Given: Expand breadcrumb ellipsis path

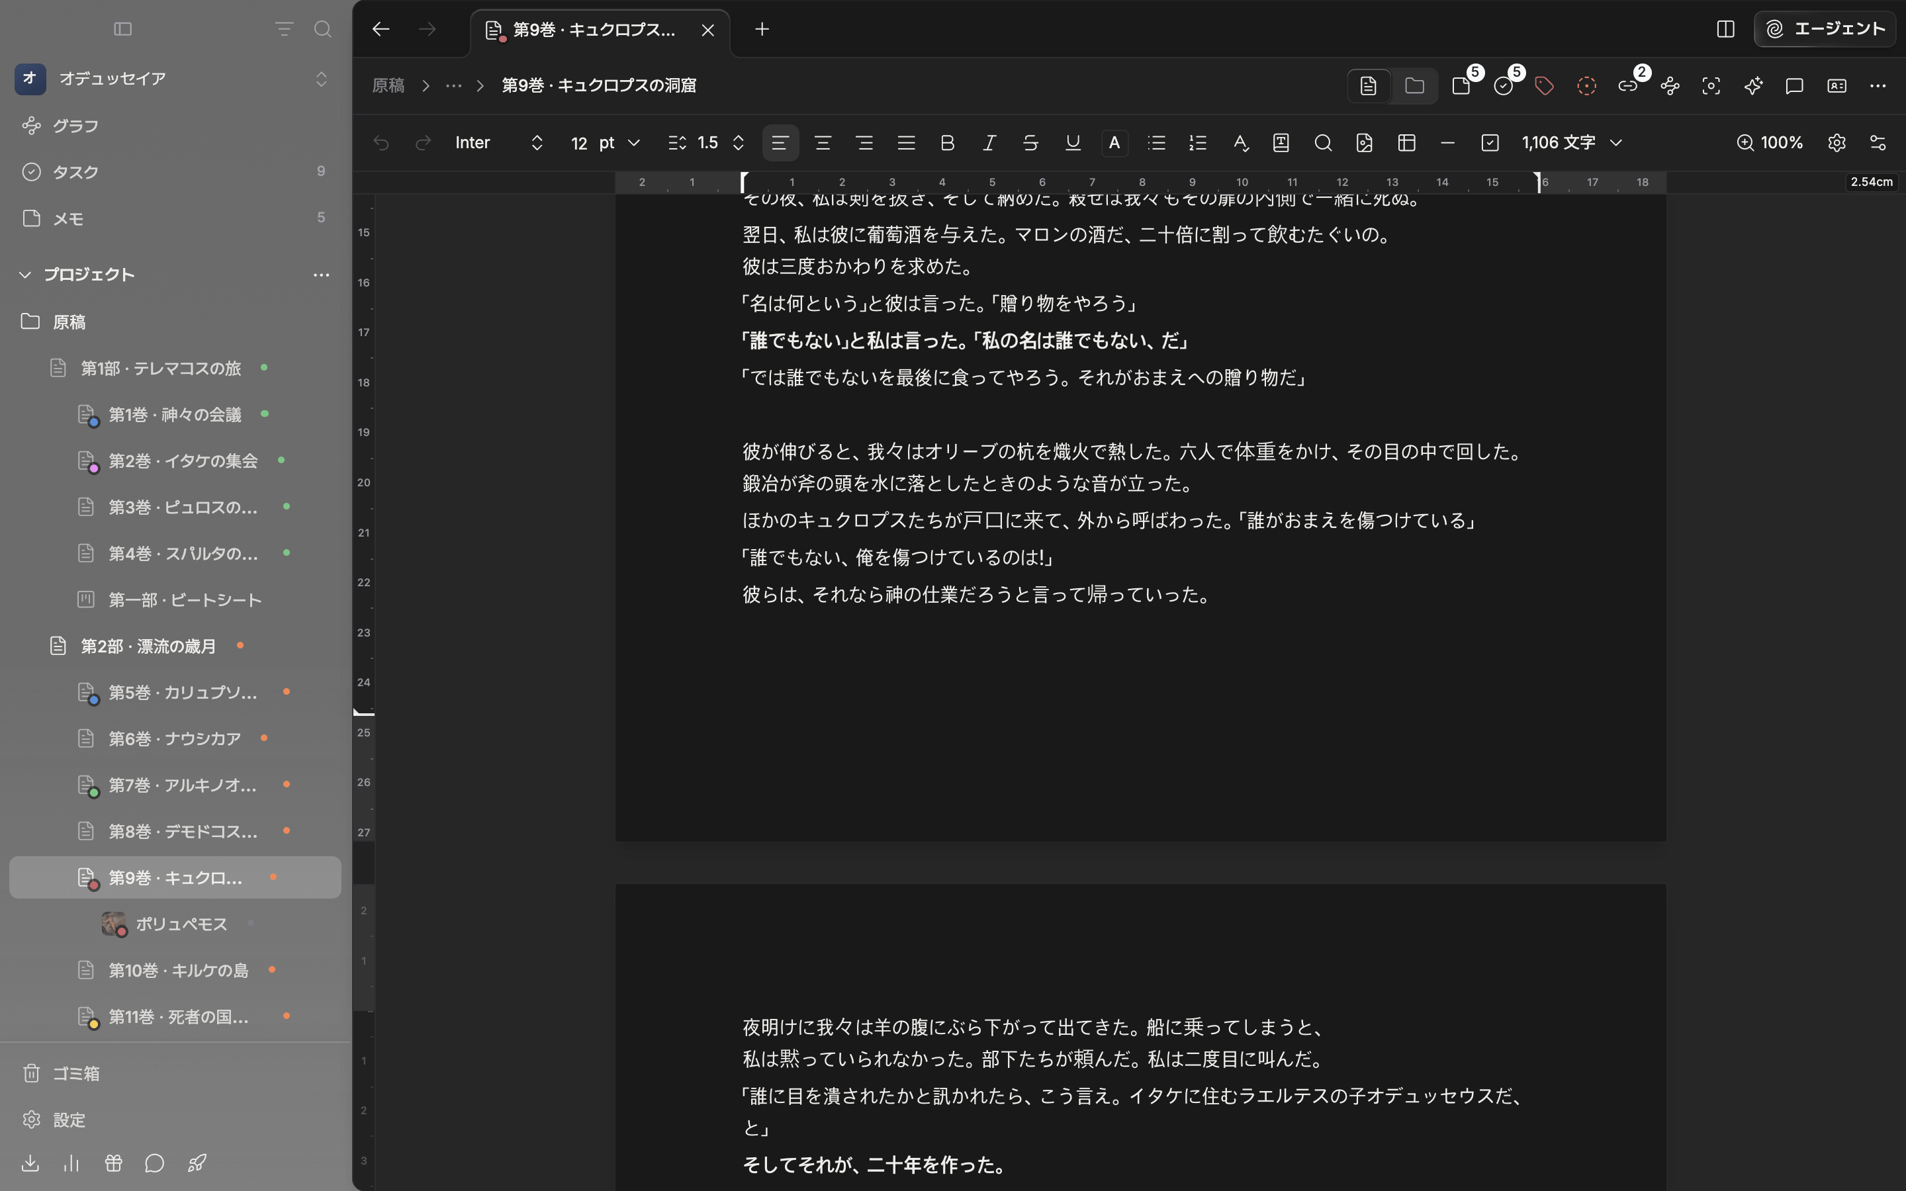Looking at the screenshot, I should tap(453, 85).
